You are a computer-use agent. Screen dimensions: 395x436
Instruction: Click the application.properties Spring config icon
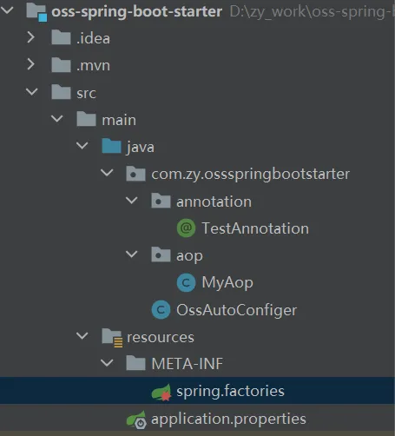[x=136, y=419]
